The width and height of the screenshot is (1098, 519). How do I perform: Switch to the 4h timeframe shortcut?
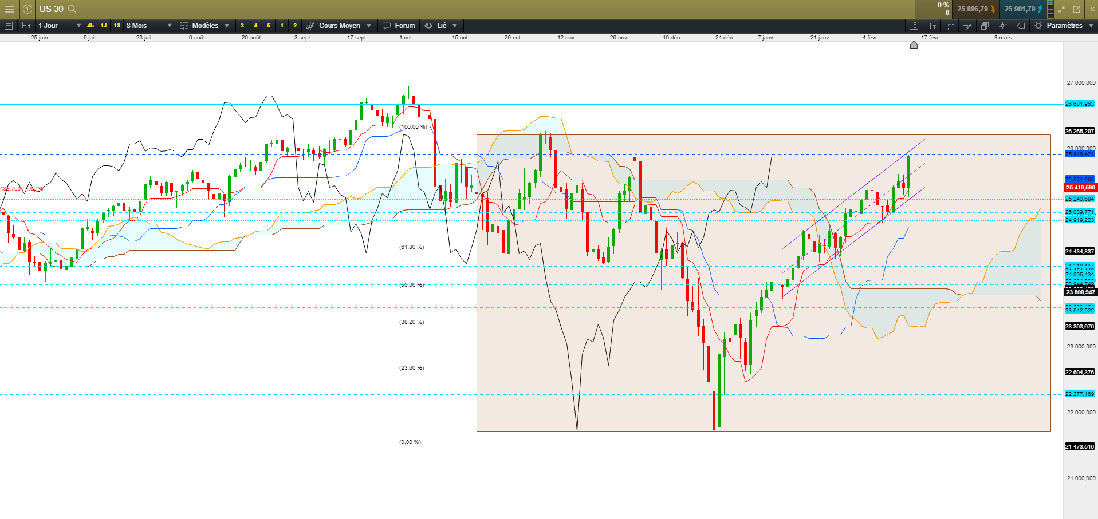point(90,26)
